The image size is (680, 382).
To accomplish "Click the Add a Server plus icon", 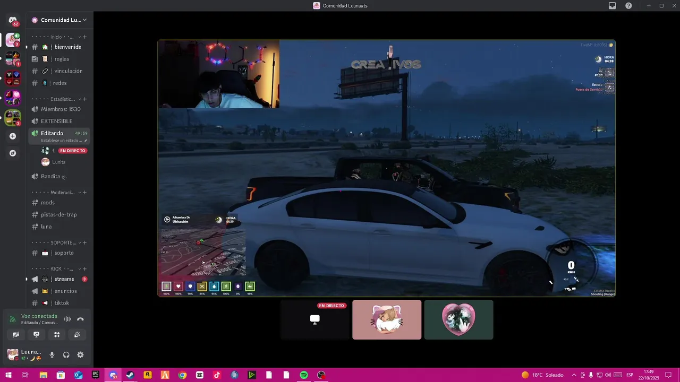I will point(13,136).
